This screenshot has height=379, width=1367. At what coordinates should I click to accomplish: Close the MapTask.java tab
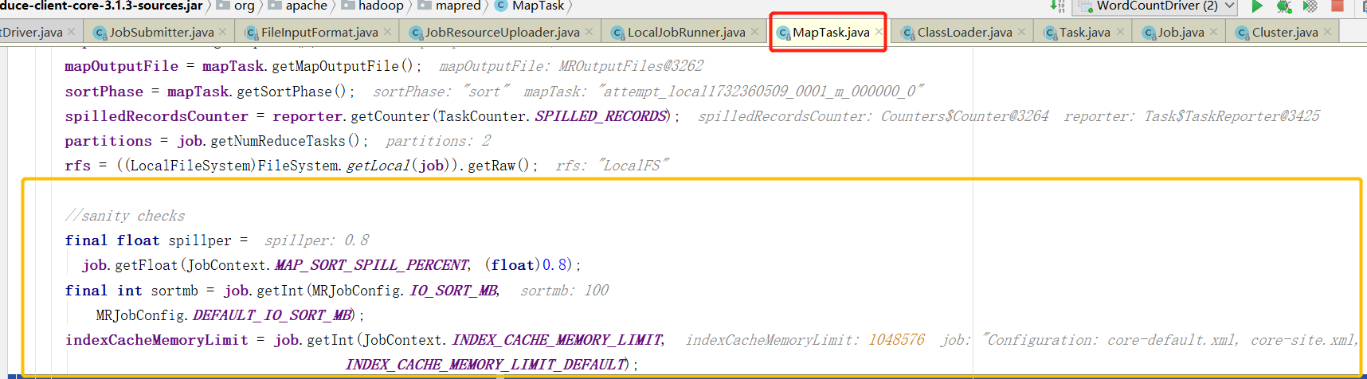point(879,32)
